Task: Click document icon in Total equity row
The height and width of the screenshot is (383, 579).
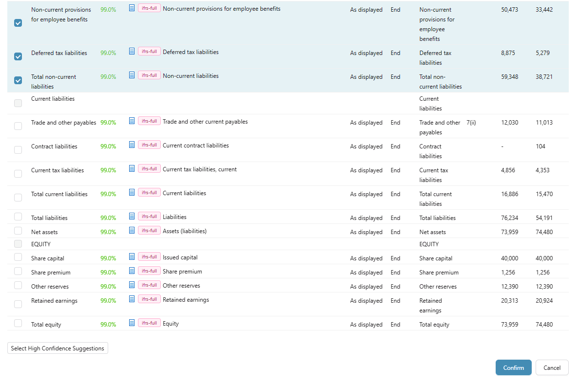Action: click(x=132, y=323)
